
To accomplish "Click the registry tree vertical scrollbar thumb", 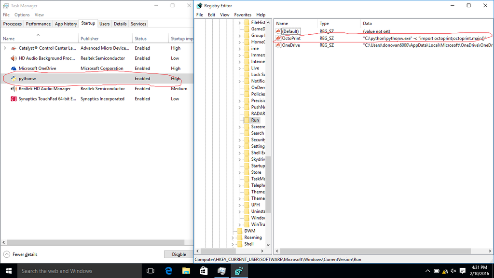I will [x=268, y=184].
